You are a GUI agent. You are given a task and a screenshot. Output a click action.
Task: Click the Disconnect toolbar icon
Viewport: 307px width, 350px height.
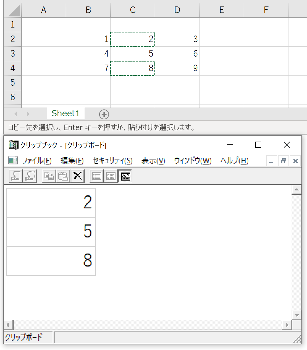click(x=30, y=176)
